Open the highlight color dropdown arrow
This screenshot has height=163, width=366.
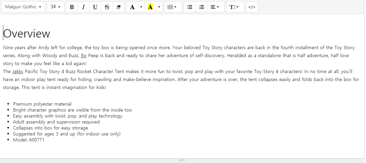coord(159,7)
